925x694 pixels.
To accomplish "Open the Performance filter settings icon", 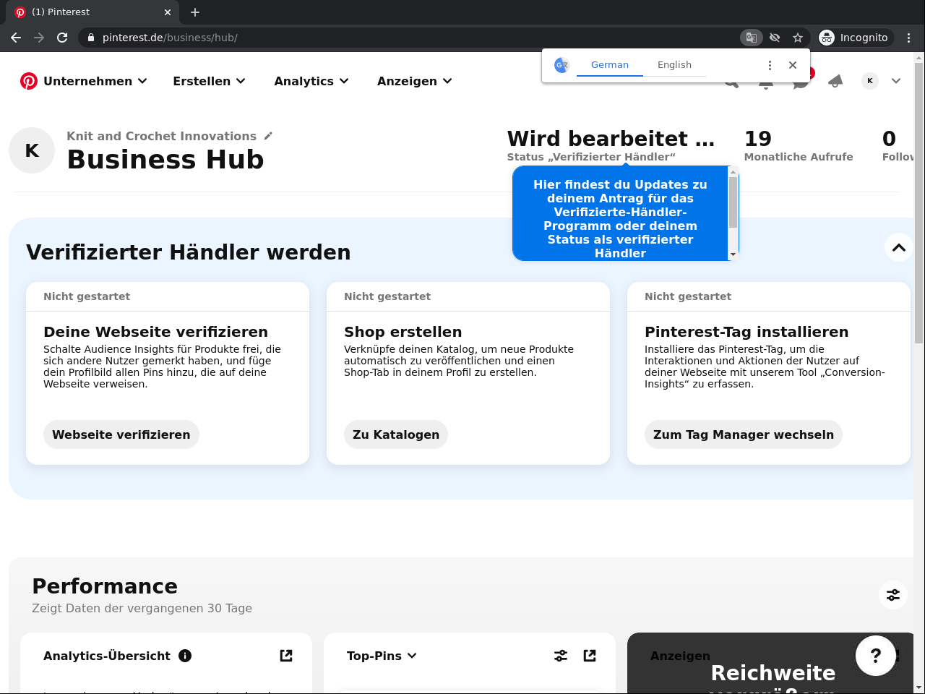I will coord(893,595).
